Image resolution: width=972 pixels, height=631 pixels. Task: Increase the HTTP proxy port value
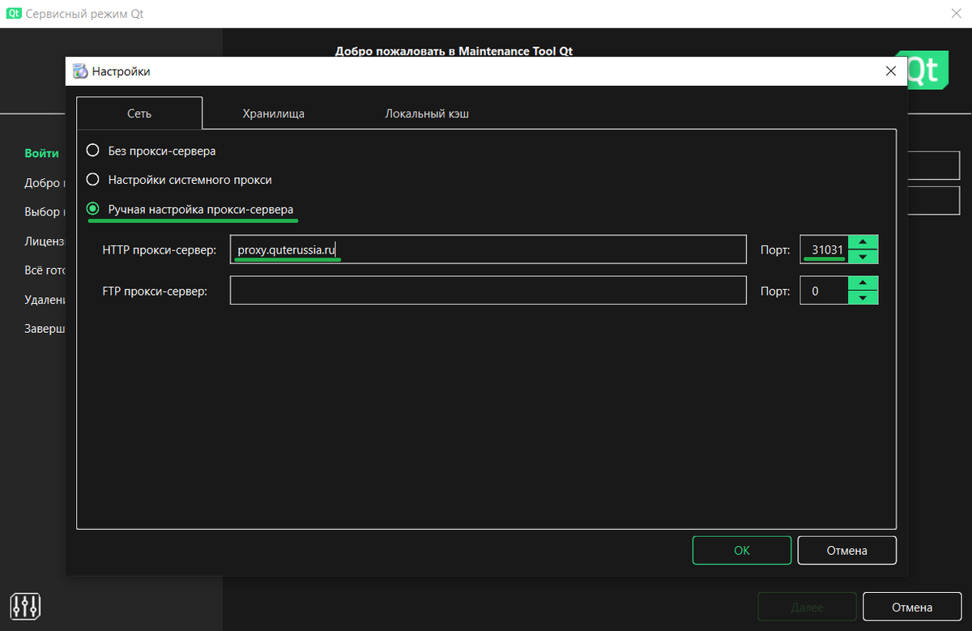coord(863,242)
